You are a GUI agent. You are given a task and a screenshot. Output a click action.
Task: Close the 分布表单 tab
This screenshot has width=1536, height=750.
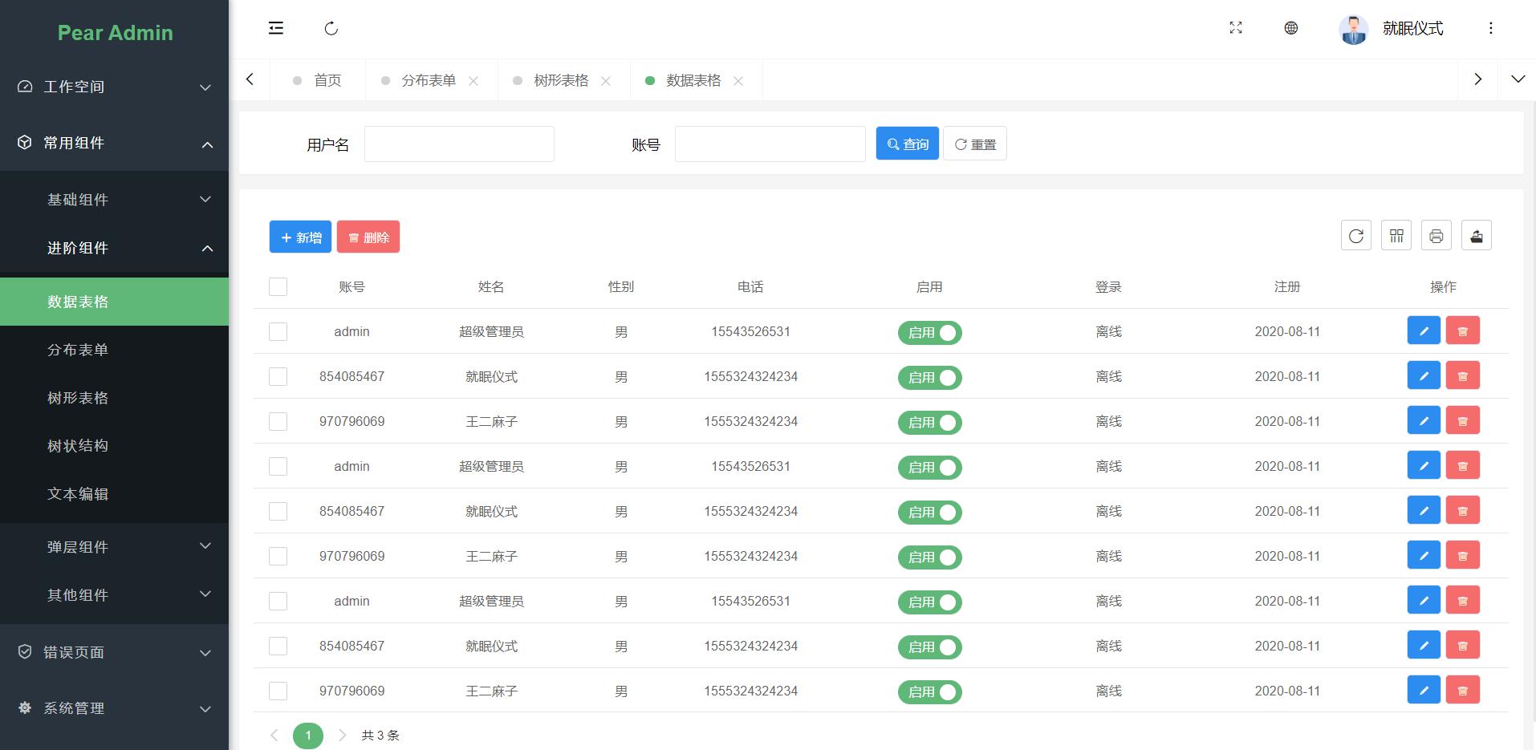coord(473,81)
